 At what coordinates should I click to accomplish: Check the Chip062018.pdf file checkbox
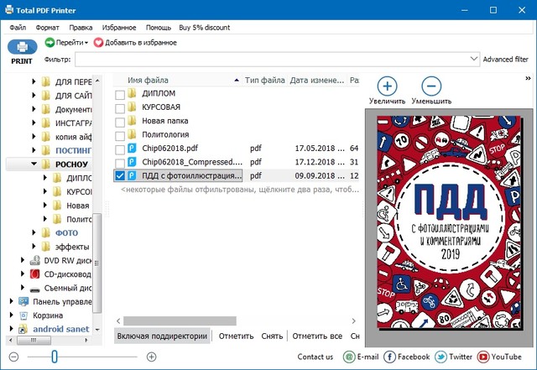[x=120, y=149]
